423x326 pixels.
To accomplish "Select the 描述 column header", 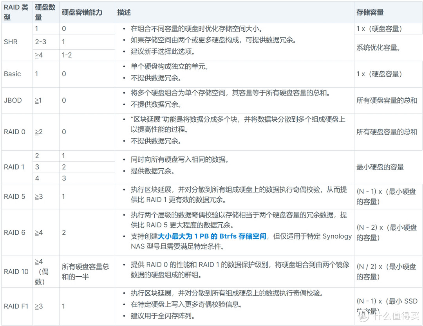I will (x=123, y=12).
